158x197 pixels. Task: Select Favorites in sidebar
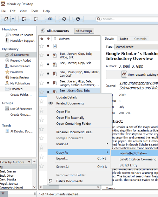(x=14, y=72)
